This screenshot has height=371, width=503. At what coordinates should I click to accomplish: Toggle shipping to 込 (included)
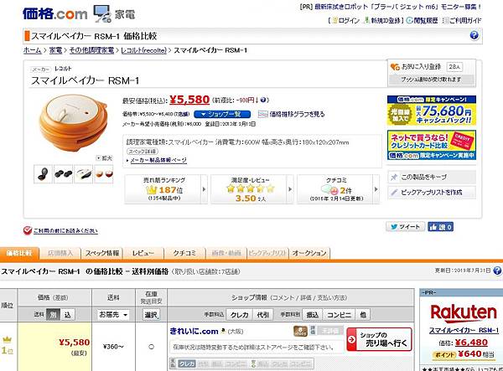pos(67,315)
